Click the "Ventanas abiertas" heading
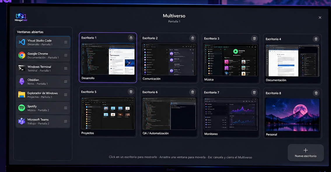Image resolution: width=331 pixels, height=172 pixels. point(30,32)
